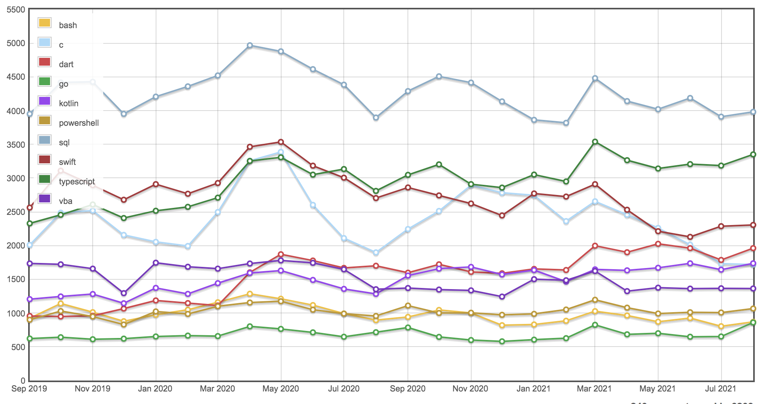Screen dimensions: 779x404
Task: Click the powershell tan legend swatch
Action: 45,120
